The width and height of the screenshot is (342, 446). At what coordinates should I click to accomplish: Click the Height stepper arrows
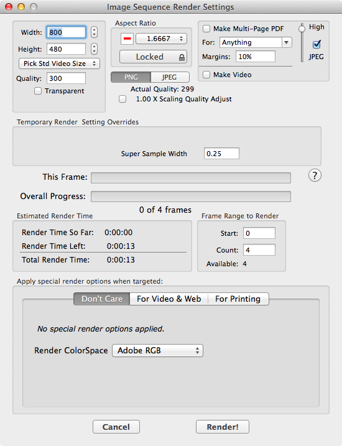click(94, 49)
